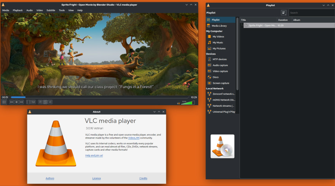Toggle fullscreen video mode
335x186 pixels.
(29, 102)
